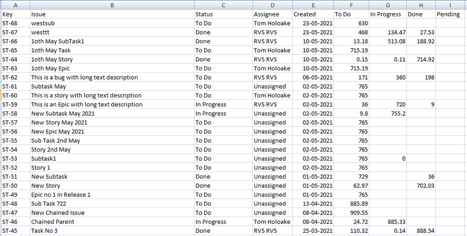The image size is (467, 236).
Task: Click the To Do value 909.55
Action: [351, 213]
